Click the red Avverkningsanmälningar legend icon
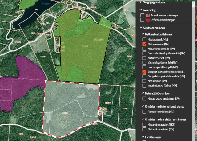 coord(147,15)
